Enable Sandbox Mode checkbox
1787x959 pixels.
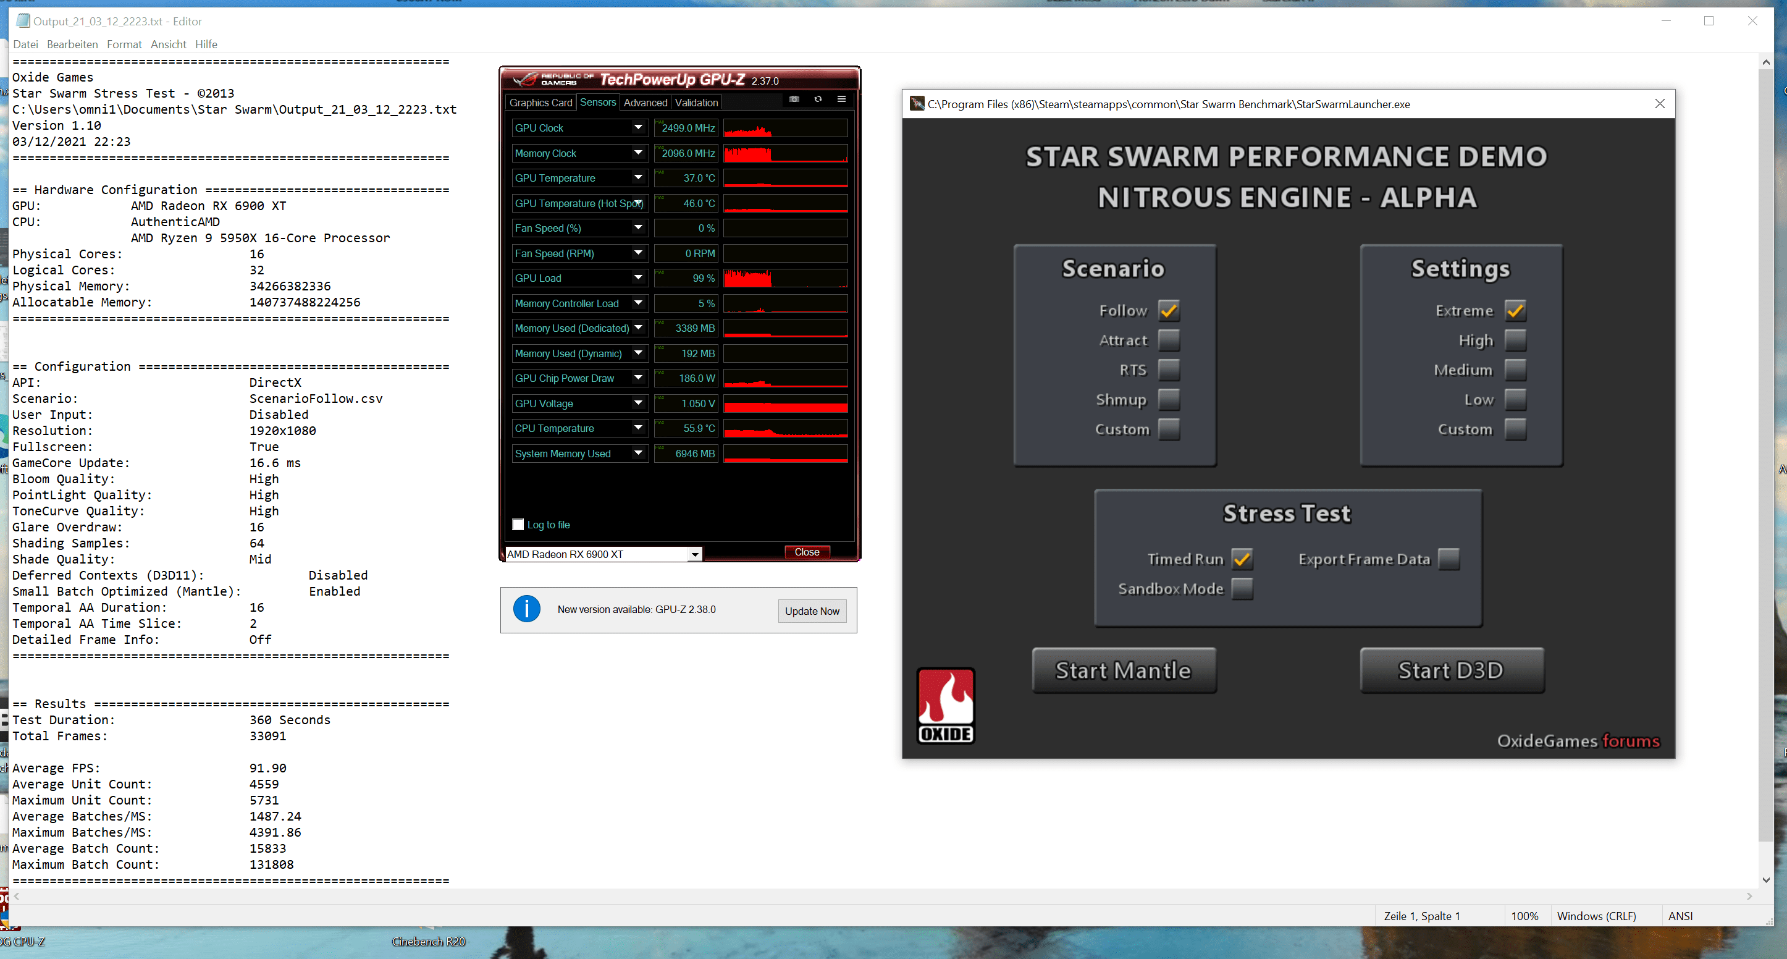tap(1242, 588)
